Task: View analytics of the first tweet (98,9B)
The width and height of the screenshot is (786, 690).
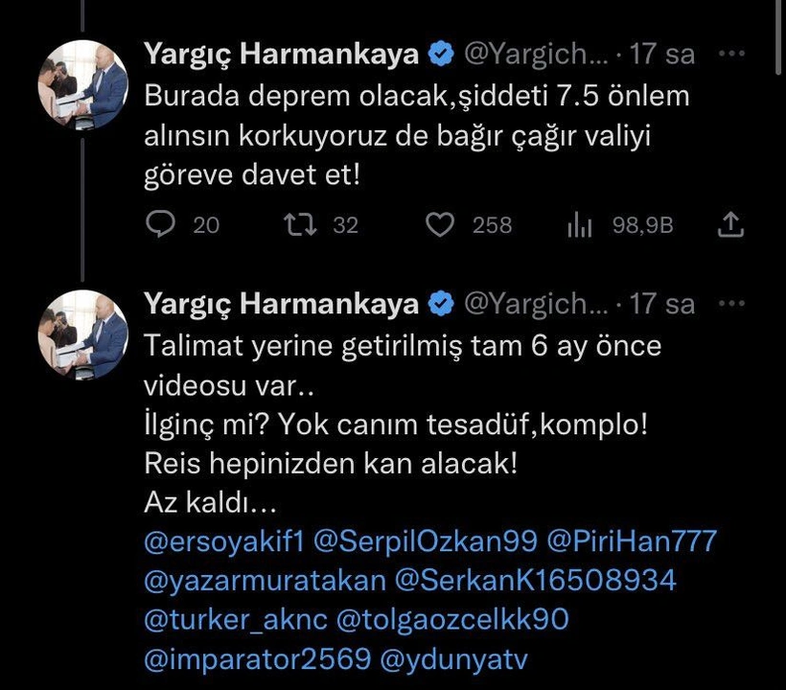Action: (x=580, y=224)
